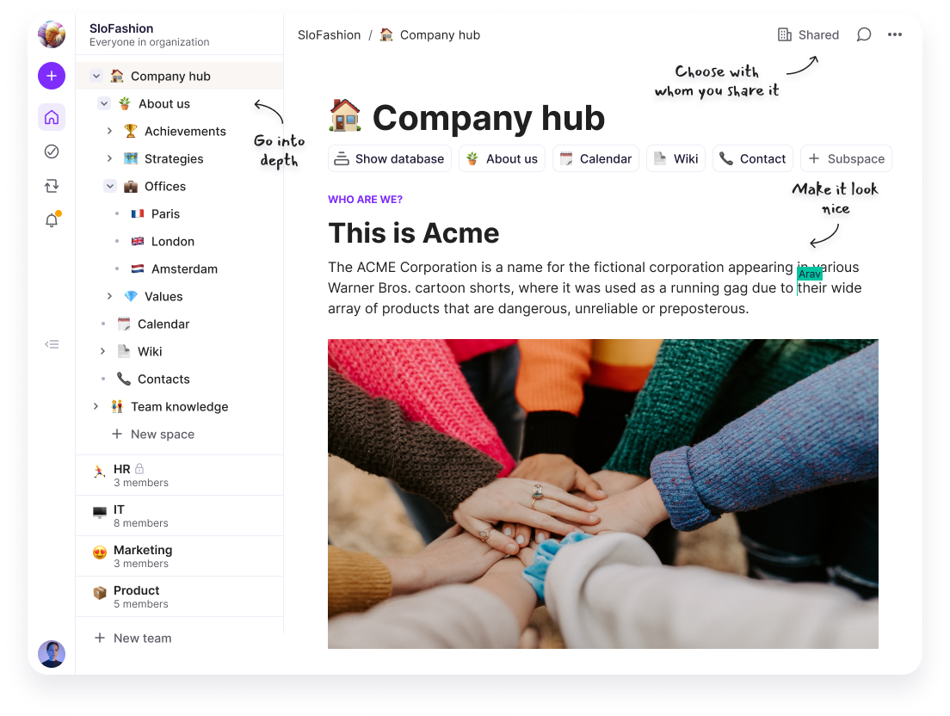Collapse the Offices chevron
Screen dimensions: 950x716
point(109,186)
